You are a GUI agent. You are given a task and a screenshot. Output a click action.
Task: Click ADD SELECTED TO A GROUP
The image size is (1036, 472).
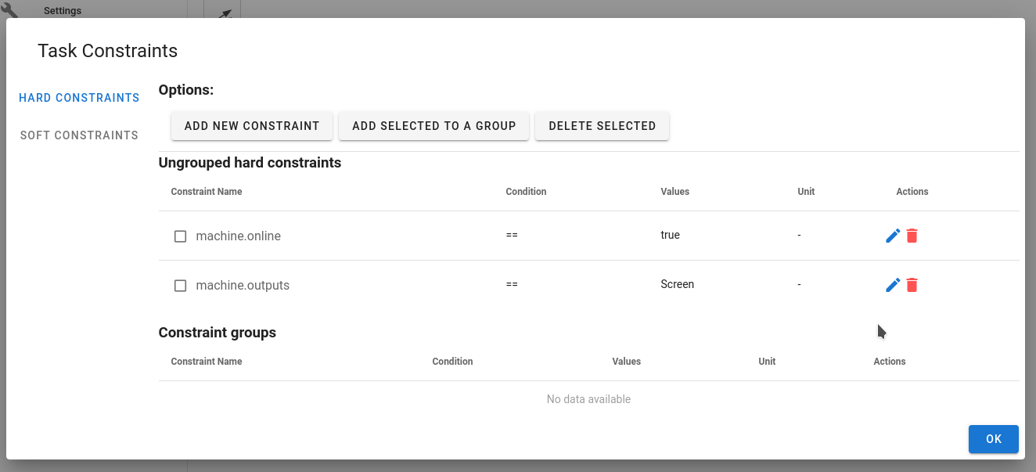coord(433,125)
